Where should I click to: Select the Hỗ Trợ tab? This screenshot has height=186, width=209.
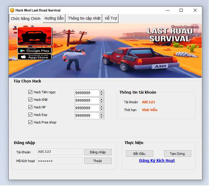tap(111, 18)
